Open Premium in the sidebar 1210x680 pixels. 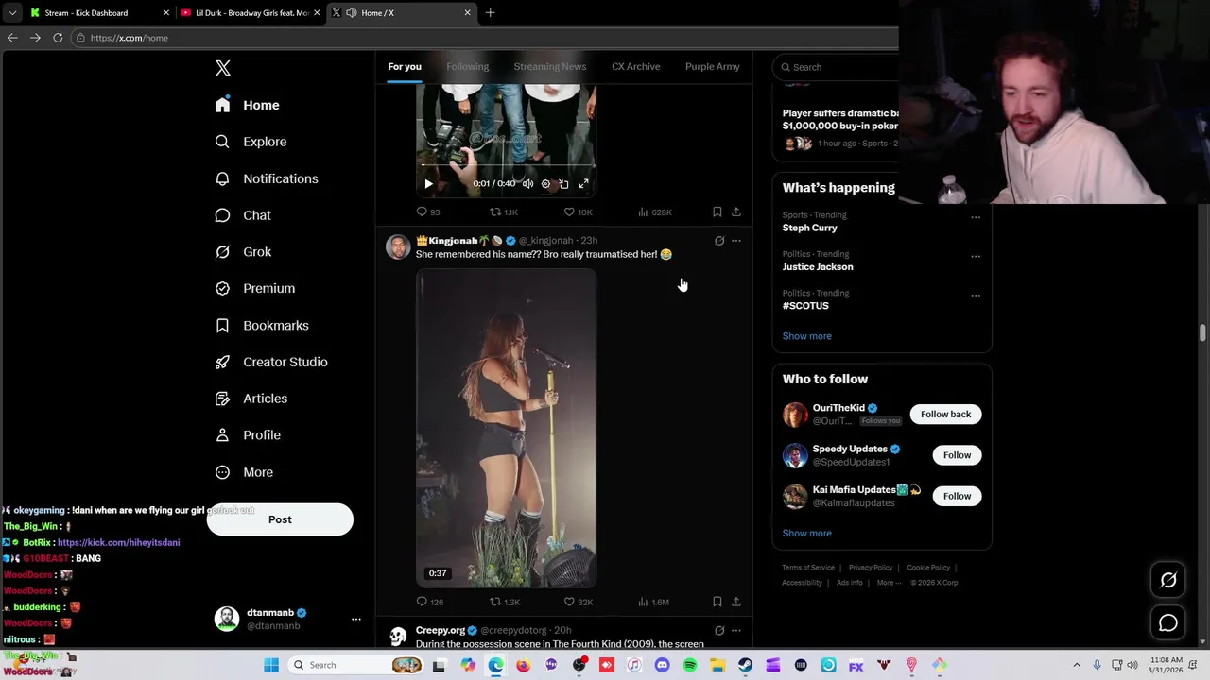pos(255,288)
